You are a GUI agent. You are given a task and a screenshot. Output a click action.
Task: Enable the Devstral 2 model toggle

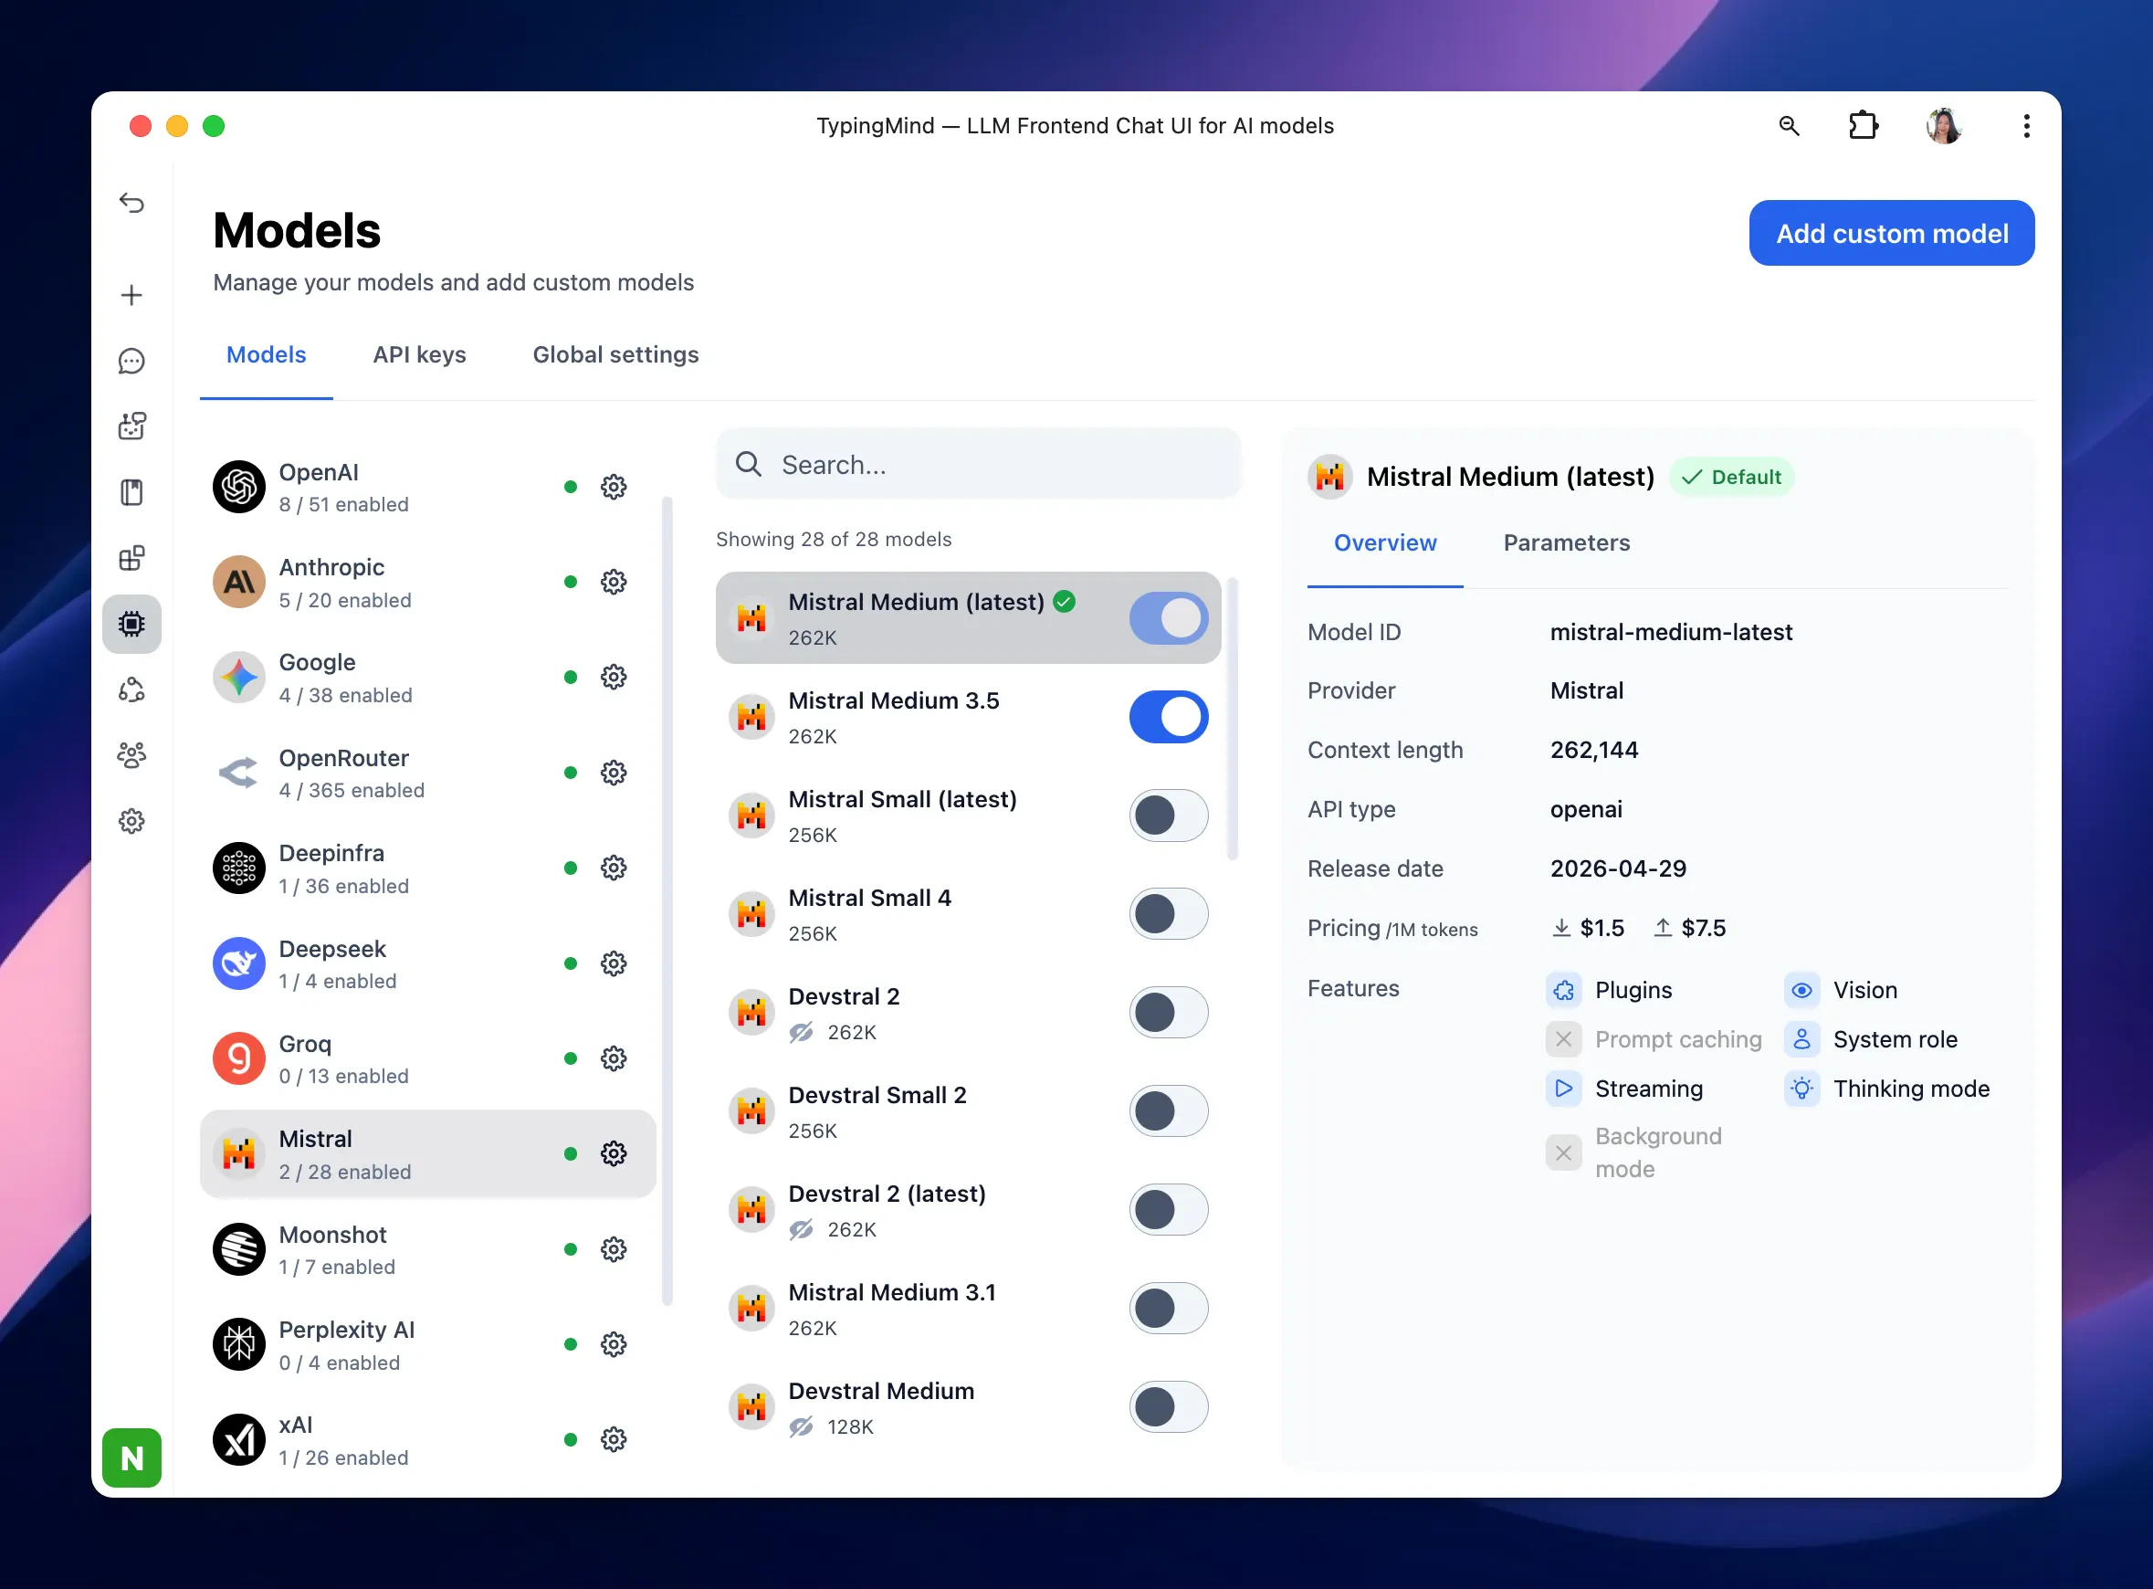coord(1169,1013)
